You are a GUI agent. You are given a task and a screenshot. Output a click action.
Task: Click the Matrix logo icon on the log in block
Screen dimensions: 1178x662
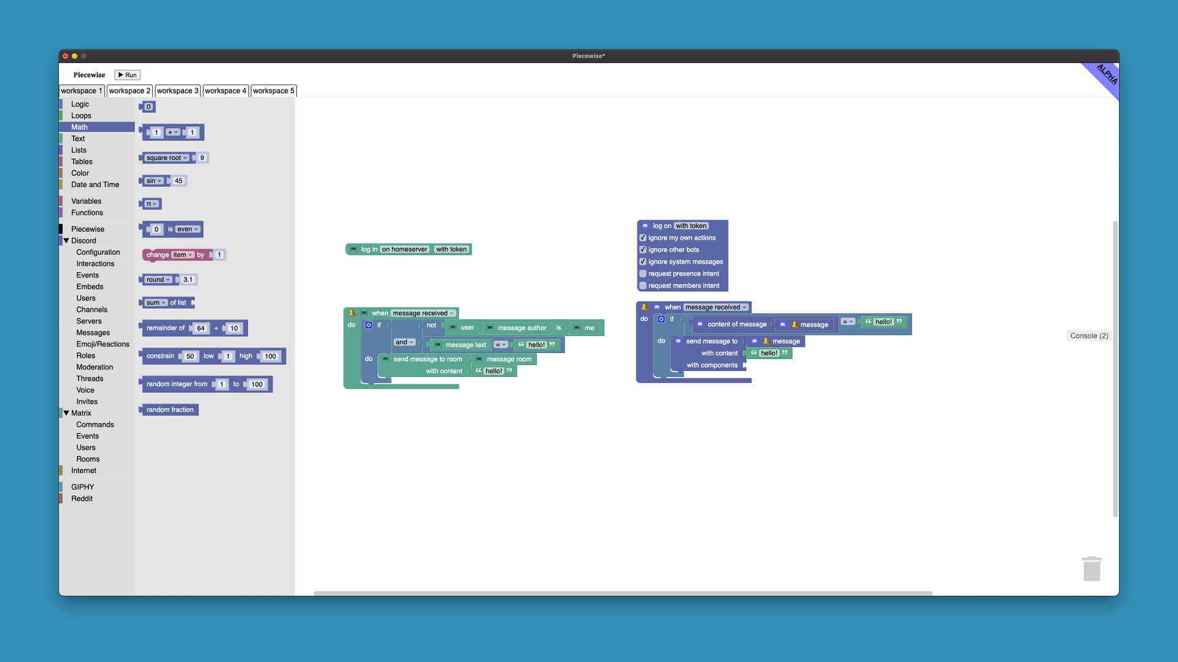click(353, 249)
